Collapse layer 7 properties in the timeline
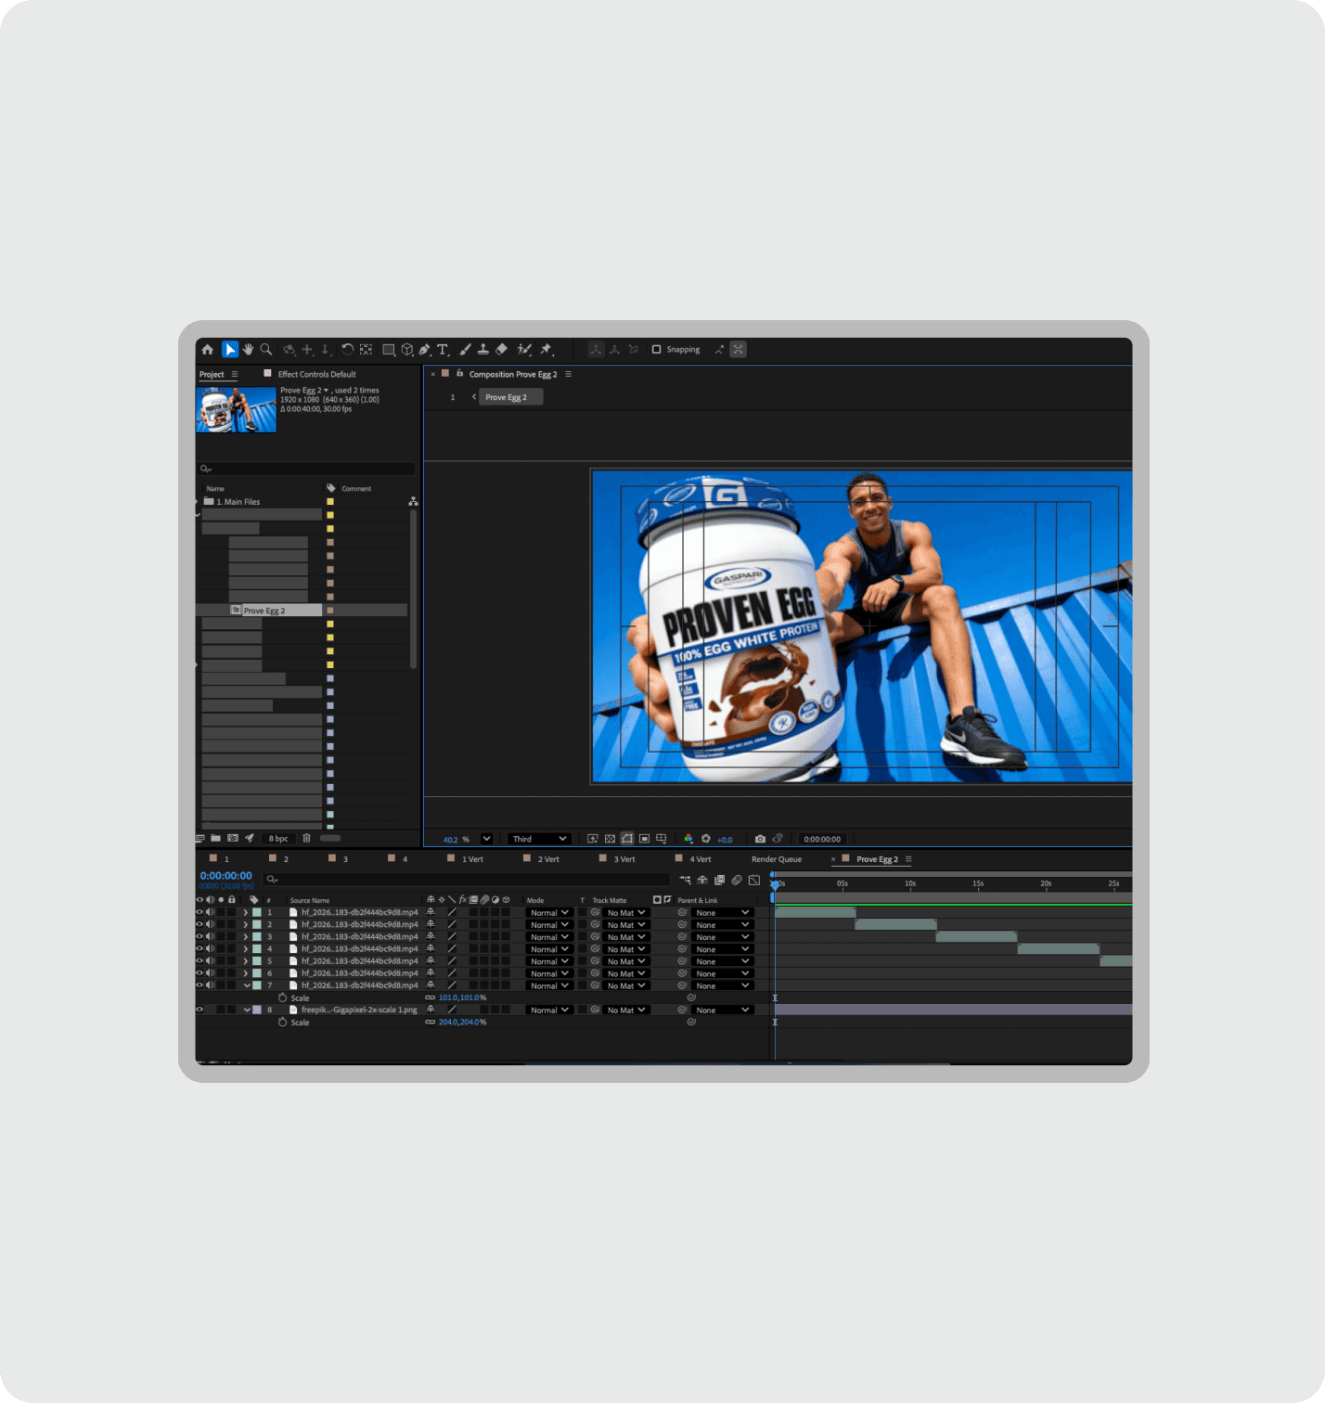Viewport: 1325px width, 1403px height. [246, 985]
